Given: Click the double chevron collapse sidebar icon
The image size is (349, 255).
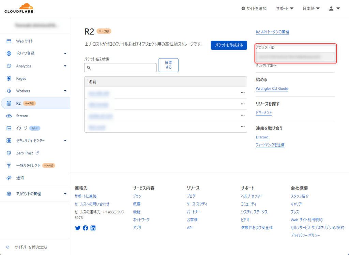Looking at the screenshot, I should (8, 247).
